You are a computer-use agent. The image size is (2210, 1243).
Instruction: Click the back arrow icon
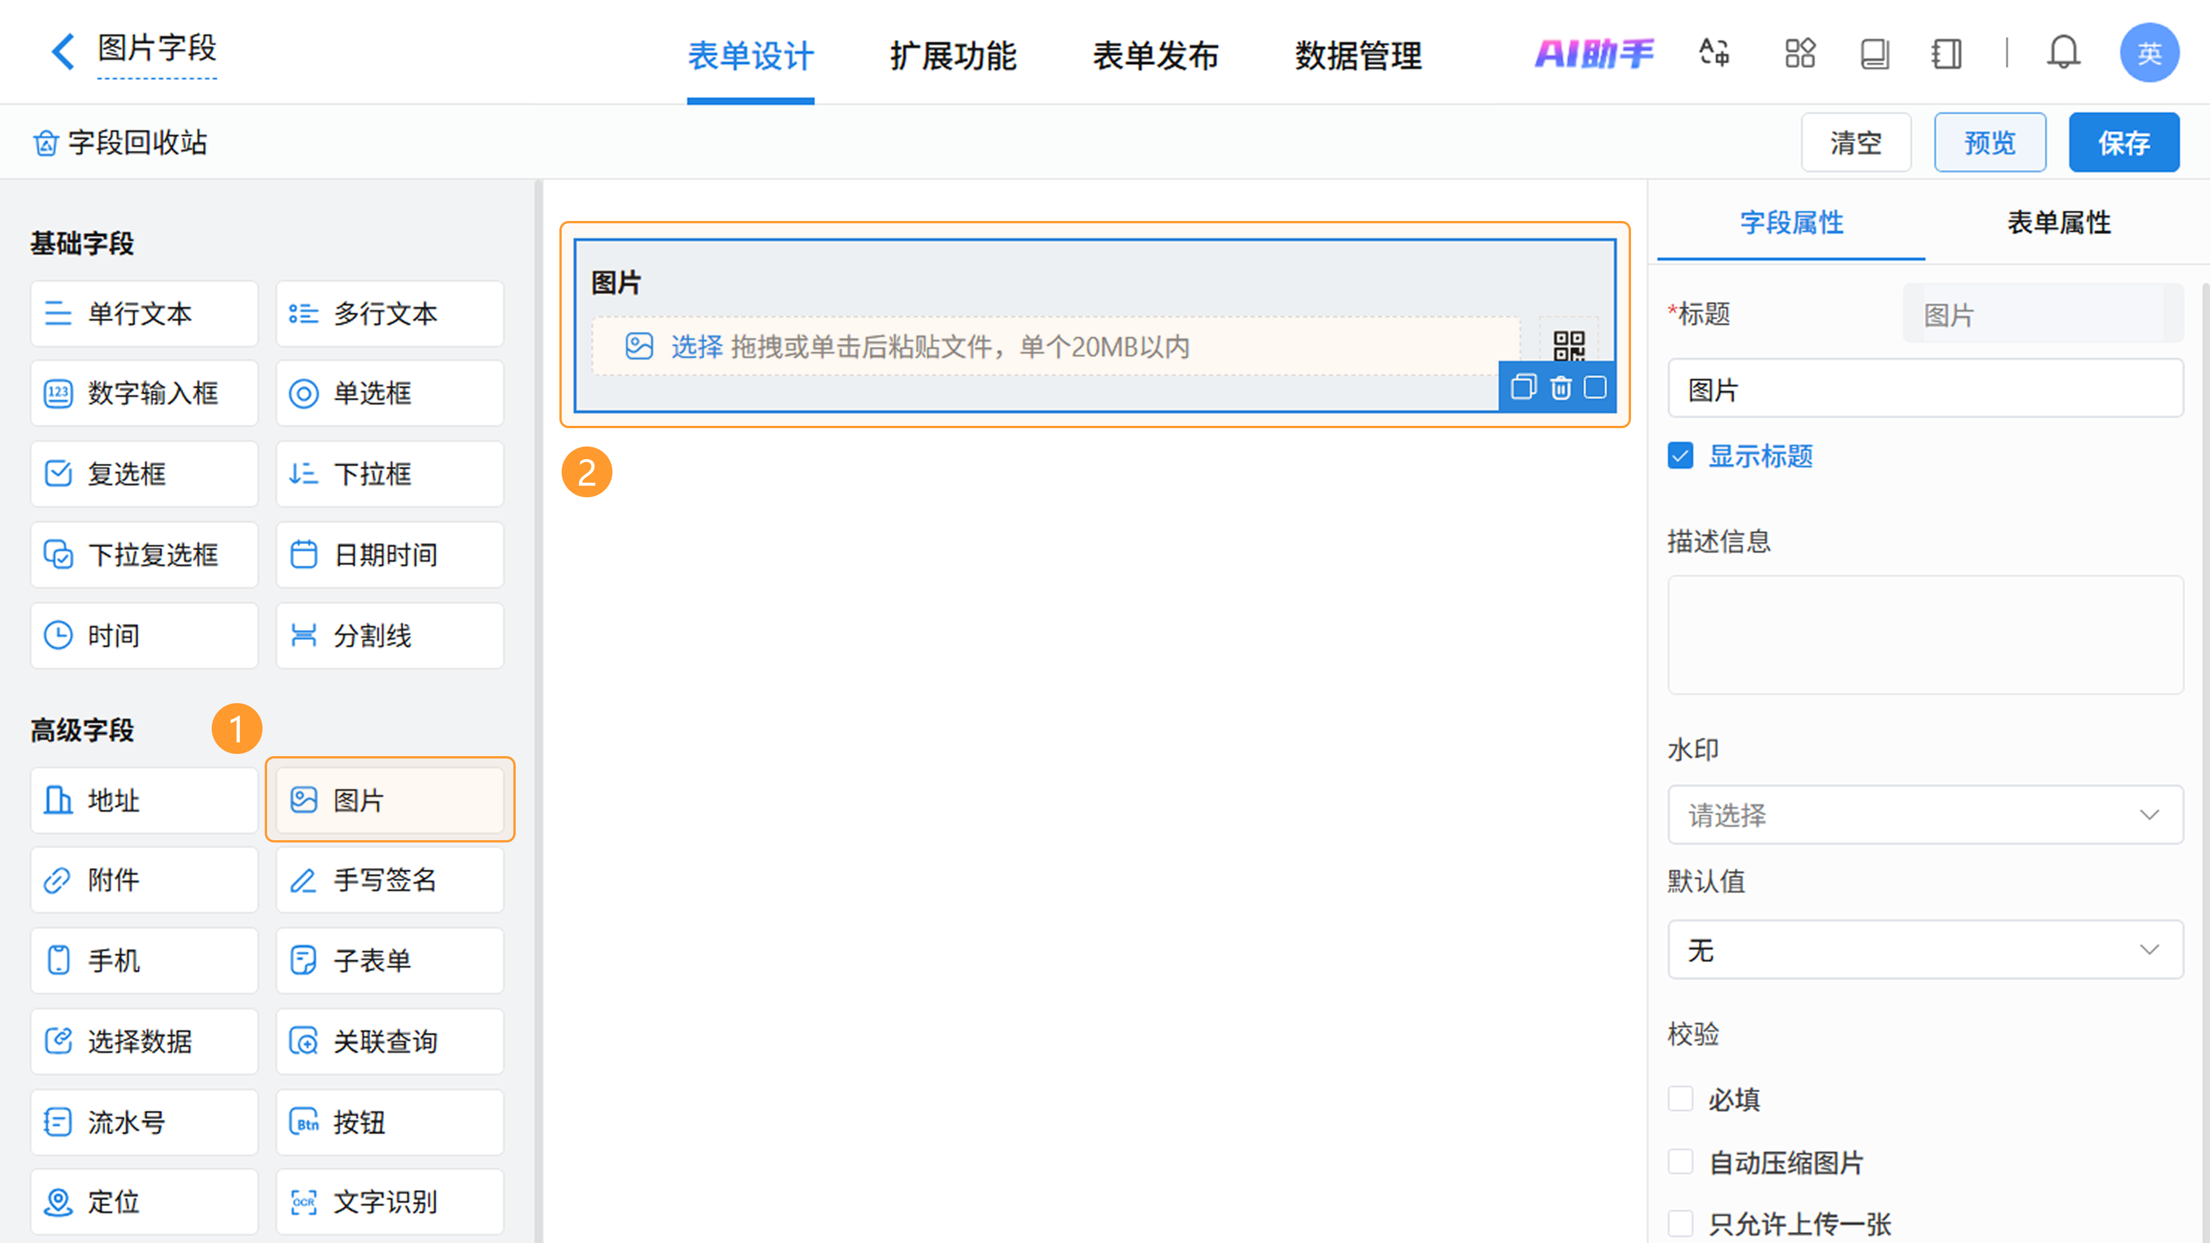tap(62, 51)
